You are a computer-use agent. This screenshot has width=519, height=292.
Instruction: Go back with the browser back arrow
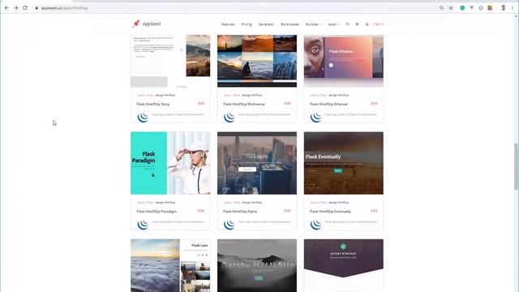pos(6,7)
